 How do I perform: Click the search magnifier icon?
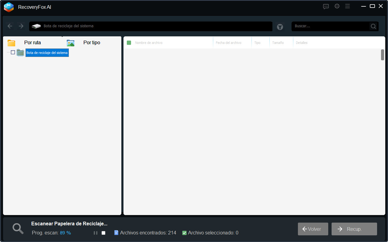(373, 26)
